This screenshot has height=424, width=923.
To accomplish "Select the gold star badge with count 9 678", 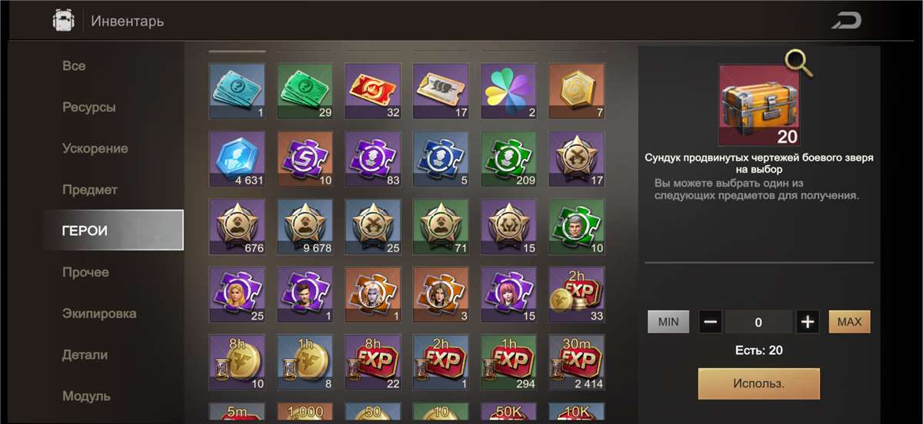I will (305, 227).
